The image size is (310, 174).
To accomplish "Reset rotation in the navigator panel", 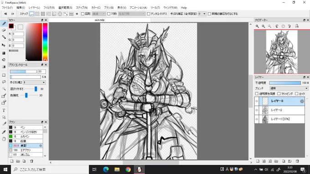I will coord(283,26).
